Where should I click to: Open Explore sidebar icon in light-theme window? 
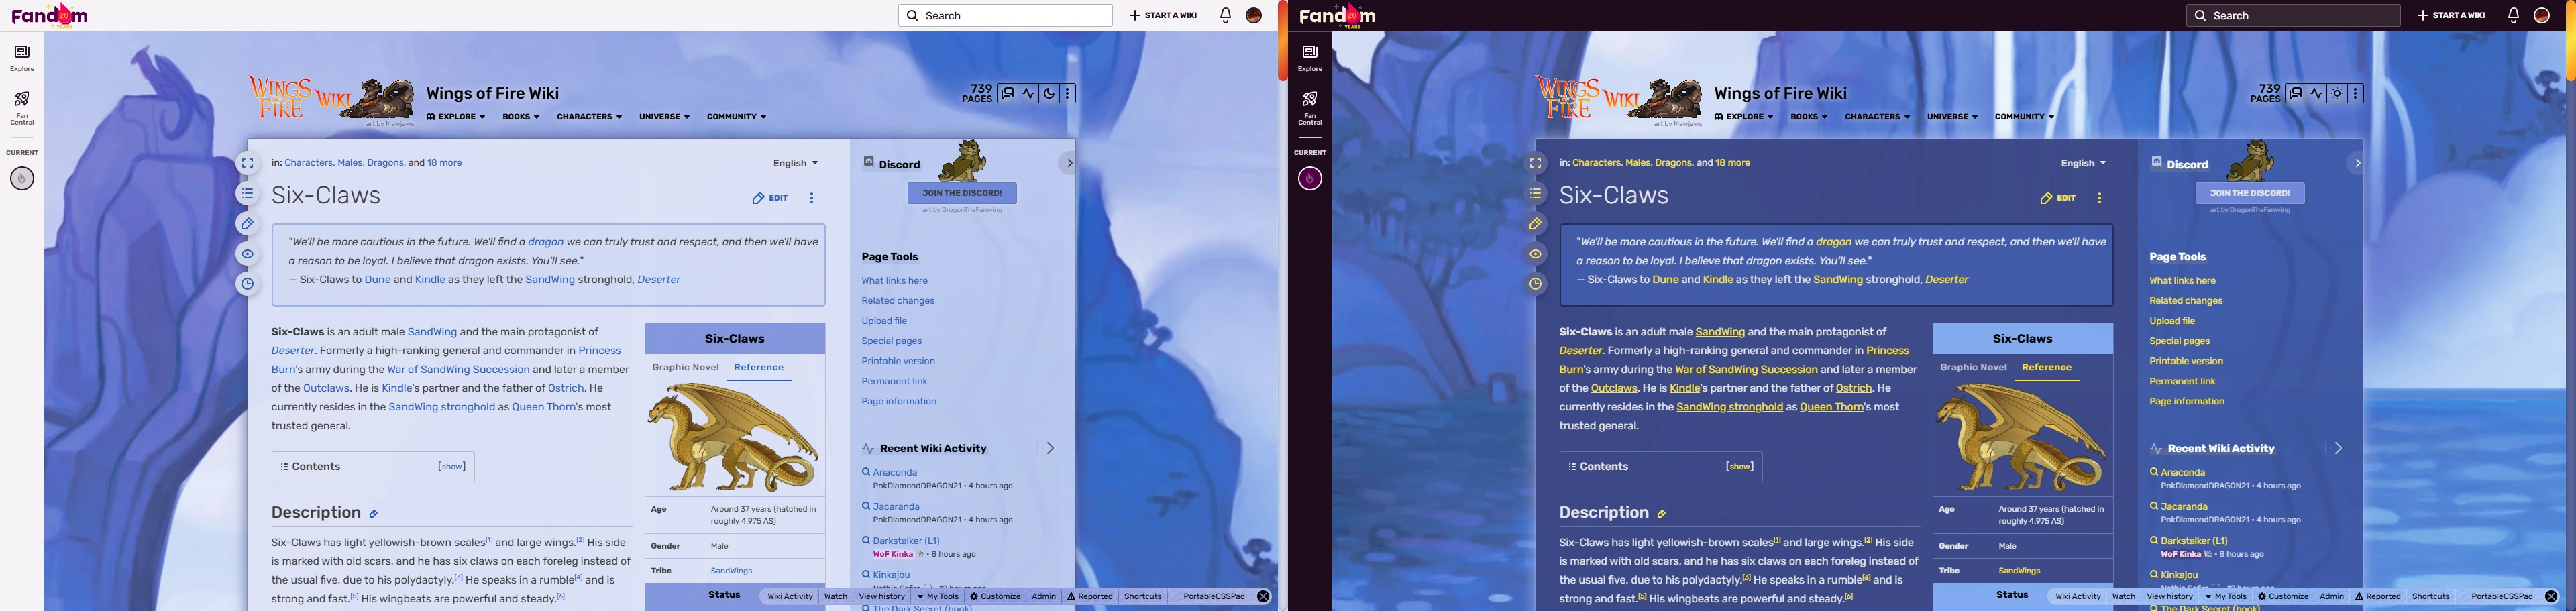coord(22,58)
